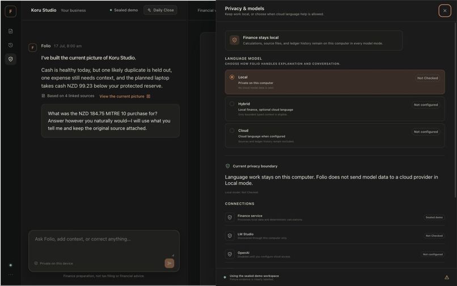
Task: Click the 'Current privacy boundary' label
Action: pos(255,166)
